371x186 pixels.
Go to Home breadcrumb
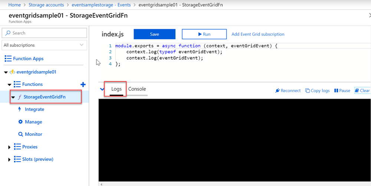coord(14,5)
